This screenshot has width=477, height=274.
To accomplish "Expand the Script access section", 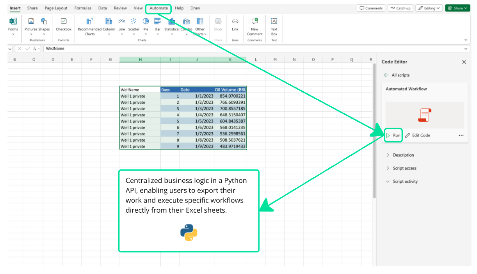I will click(x=404, y=168).
